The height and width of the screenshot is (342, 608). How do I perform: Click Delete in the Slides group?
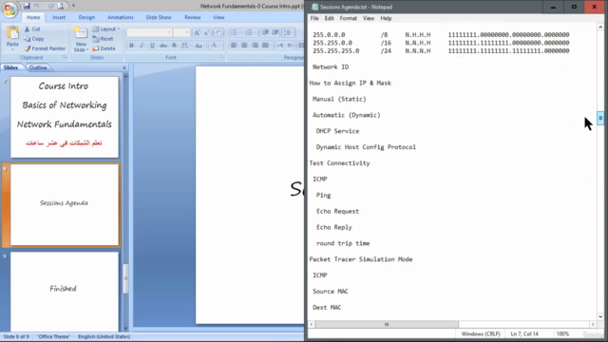pos(104,48)
